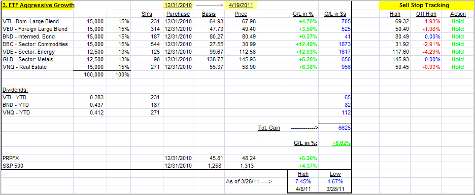Click the Hold action for VDE row

coord(458,52)
